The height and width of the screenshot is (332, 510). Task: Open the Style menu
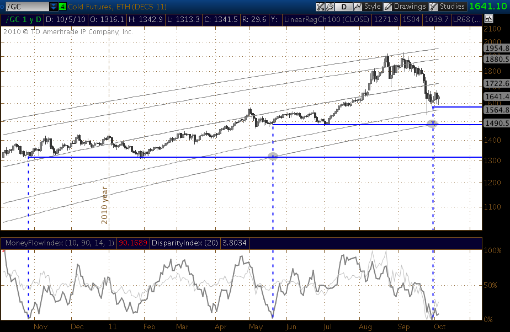pyautogui.click(x=368, y=7)
